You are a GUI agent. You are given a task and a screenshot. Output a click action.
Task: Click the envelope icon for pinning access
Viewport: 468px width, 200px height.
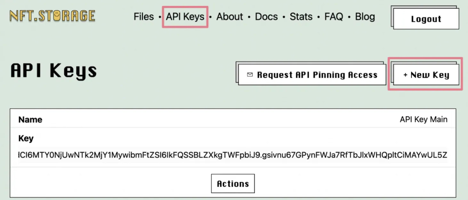coord(250,75)
